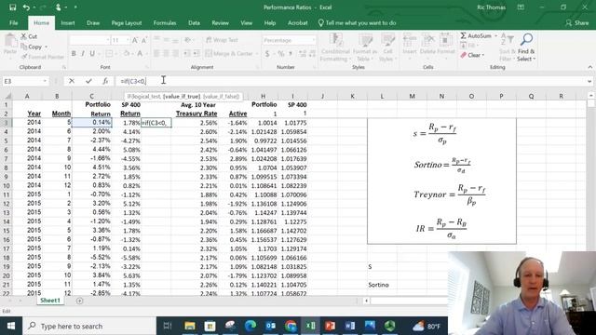Expand the formula bar chevron
Viewport: 596px width, 335px height.
tap(589, 81)
